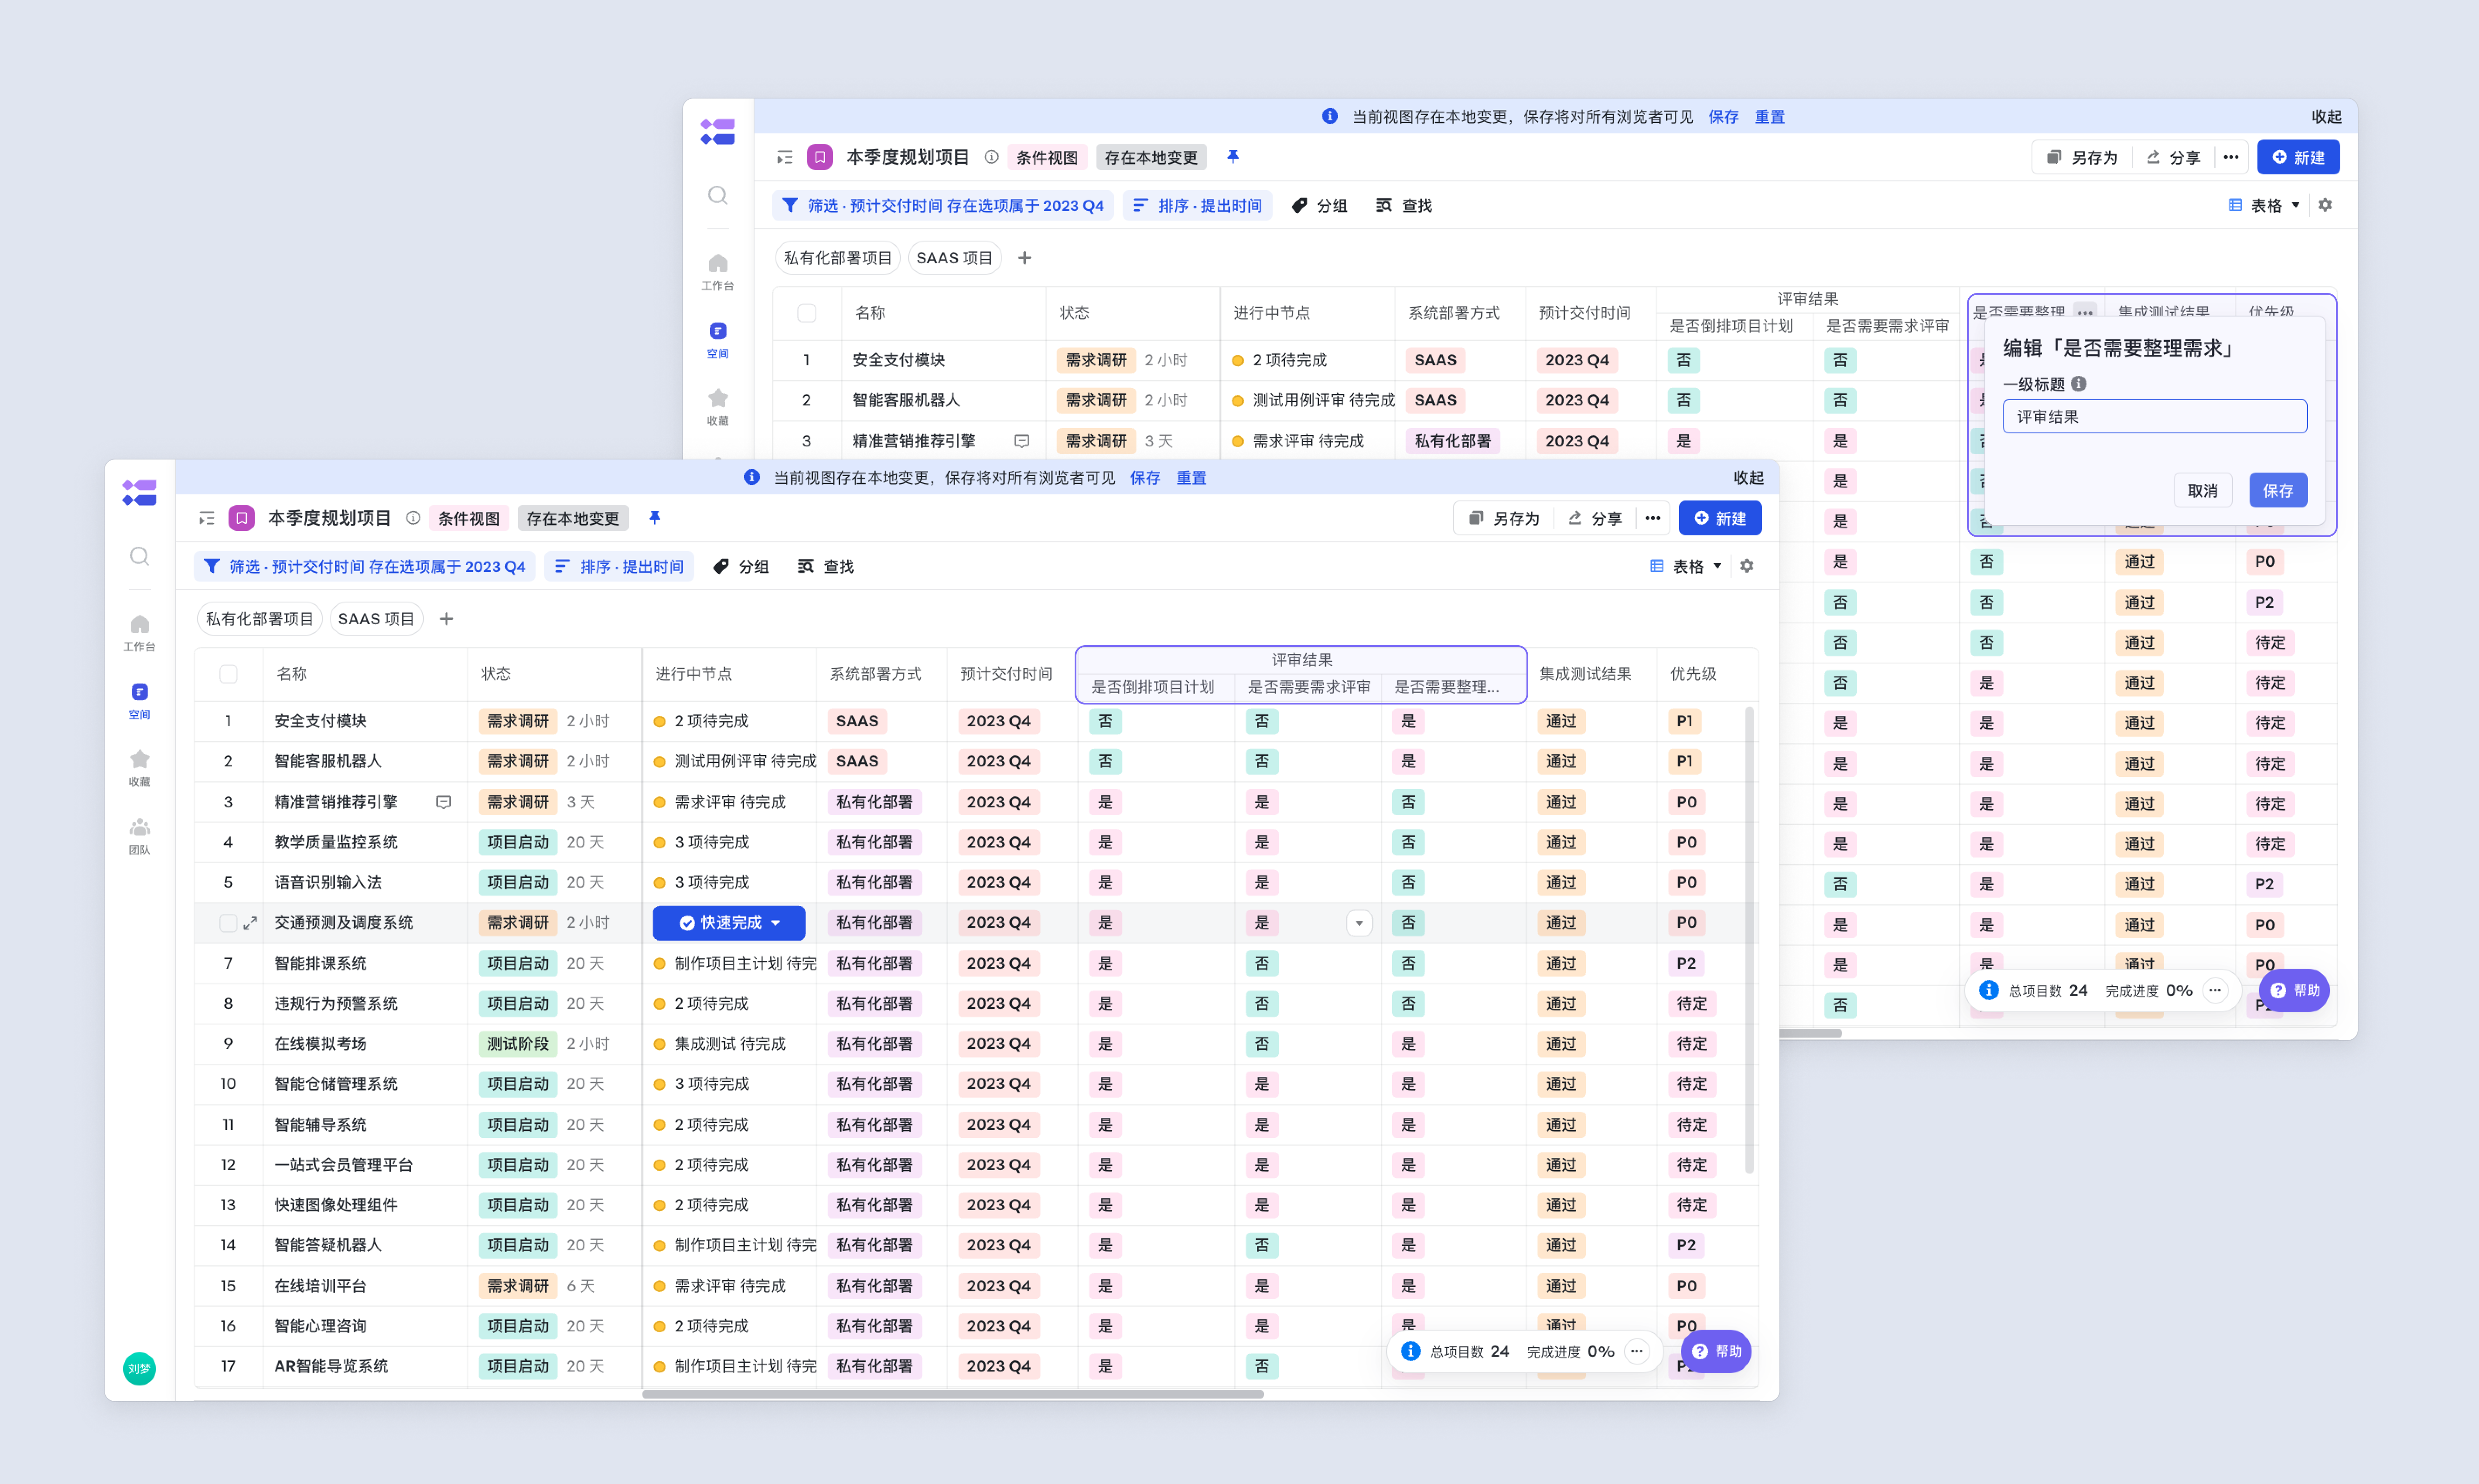This screenshot has height=1484, width=2479.
Task: Click 新建 button in back window
Action: tap(2298, 157)
